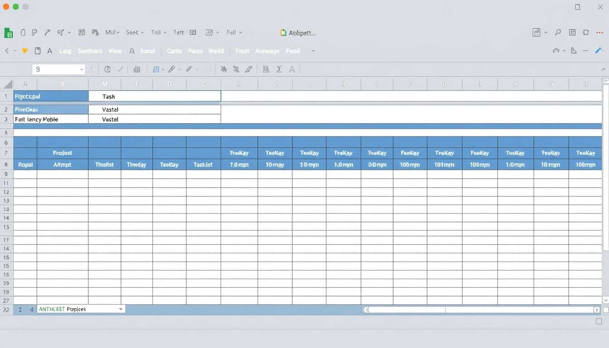Select row header 9
Viewport: 609px width, 348px height.
(6, 174)
